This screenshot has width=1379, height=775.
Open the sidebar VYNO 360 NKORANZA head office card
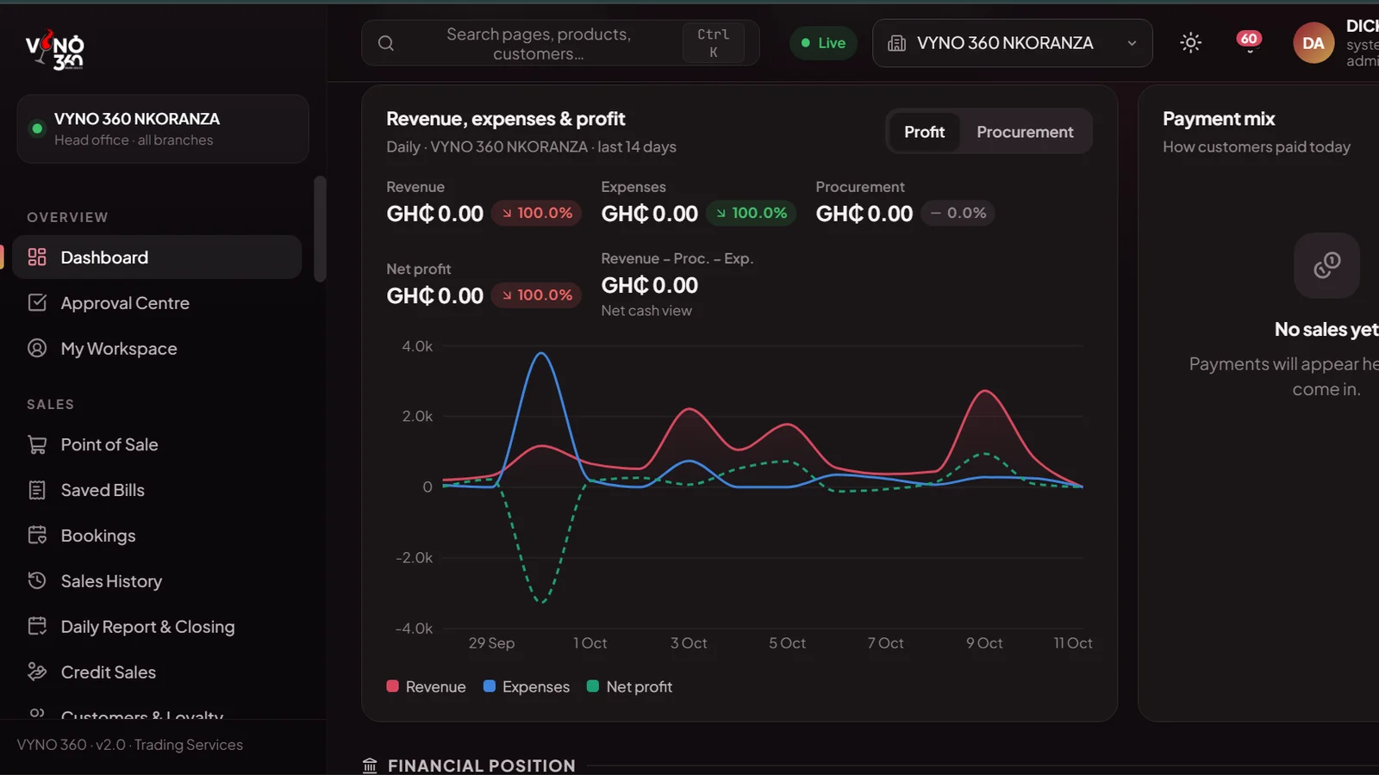pos(163,128)
